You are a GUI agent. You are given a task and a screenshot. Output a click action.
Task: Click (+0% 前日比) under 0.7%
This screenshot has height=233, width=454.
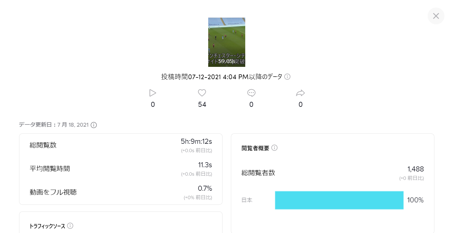pos(198,197)
